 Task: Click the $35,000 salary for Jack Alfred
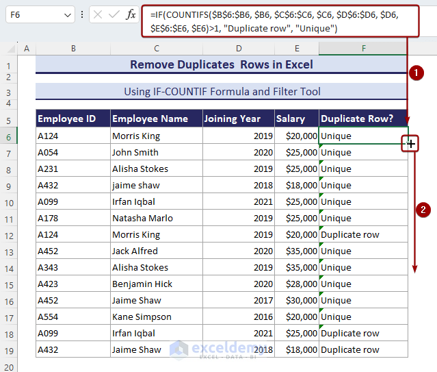click(x=297, y=251)
